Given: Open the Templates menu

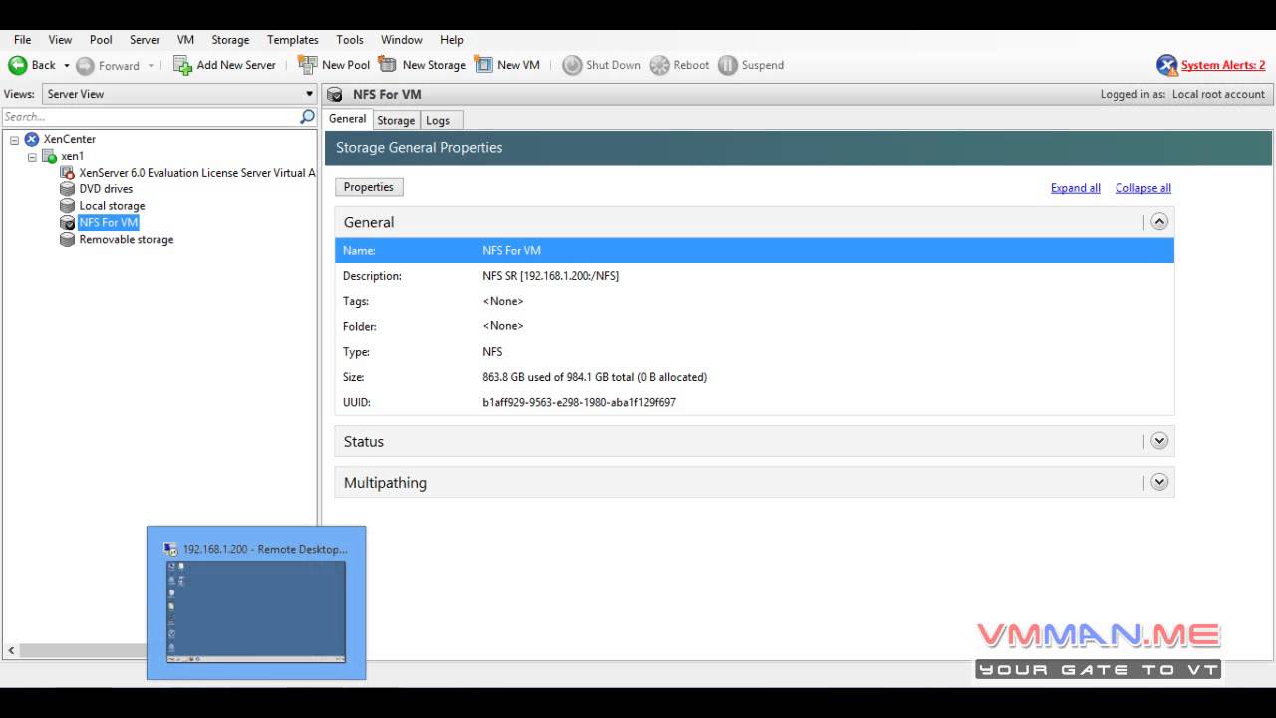Looking at the screenshot, I should (293, 40).
